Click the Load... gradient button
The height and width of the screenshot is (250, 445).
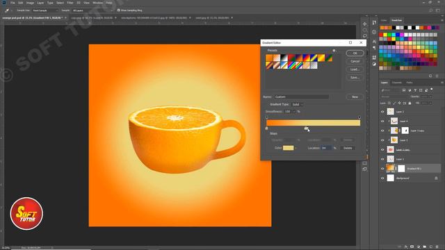click(x=355, y=69)
